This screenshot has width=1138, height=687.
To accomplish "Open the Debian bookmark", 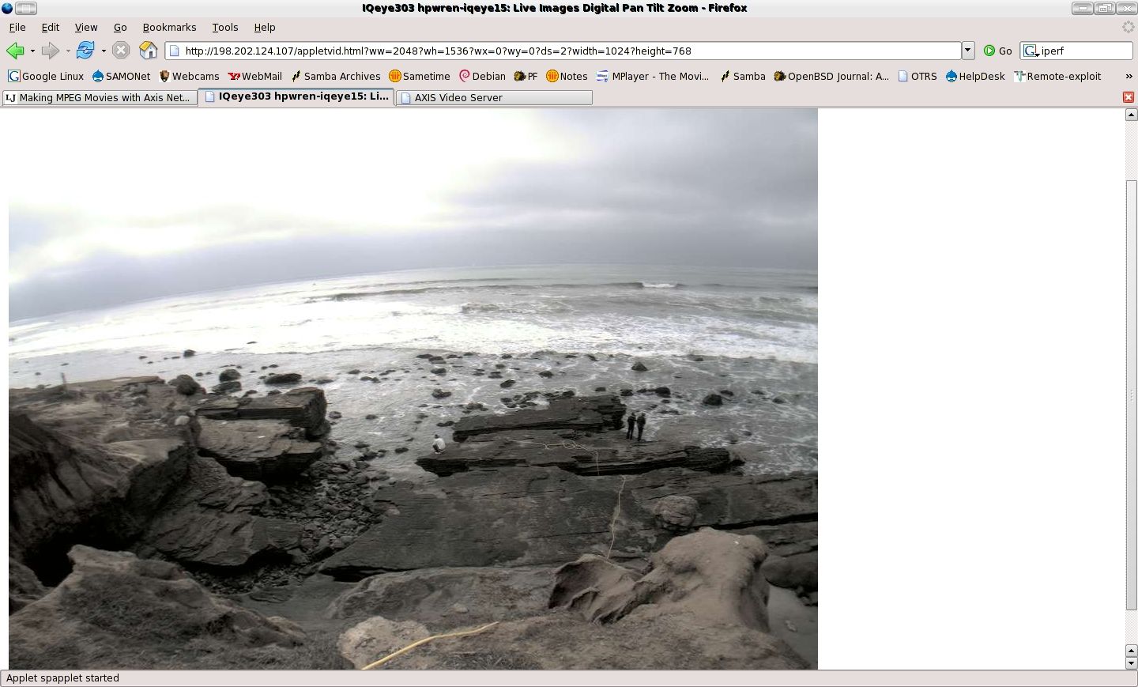I will click(482, 76).
